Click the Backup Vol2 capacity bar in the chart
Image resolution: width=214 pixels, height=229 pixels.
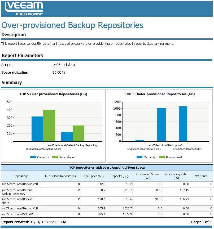click(x=161, y=124)
